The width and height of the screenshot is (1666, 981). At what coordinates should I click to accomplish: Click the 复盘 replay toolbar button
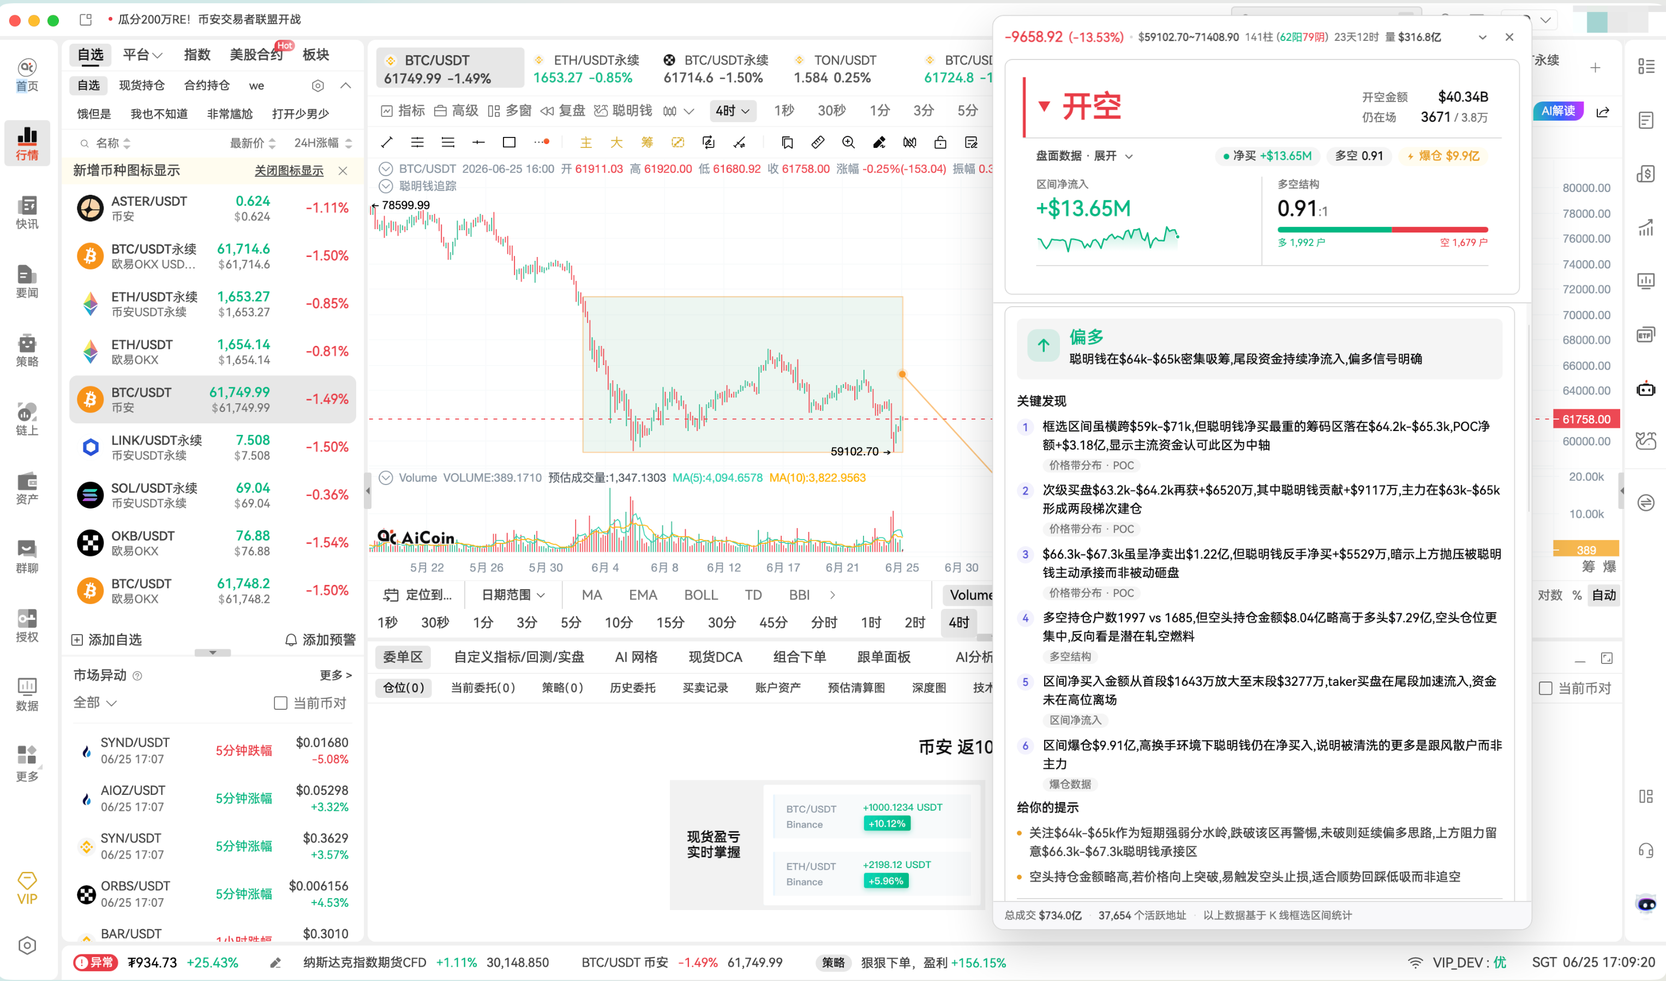[562, 110]
